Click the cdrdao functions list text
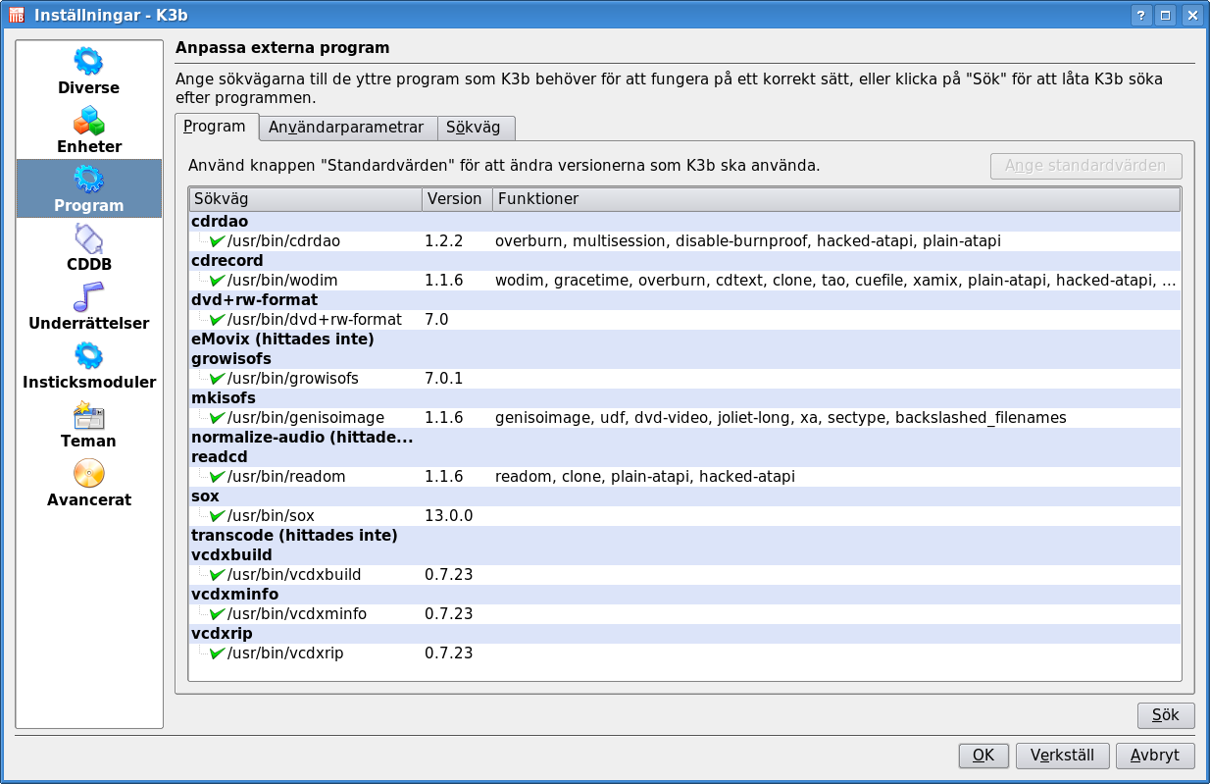1210x784 pixels. (748, 240)
